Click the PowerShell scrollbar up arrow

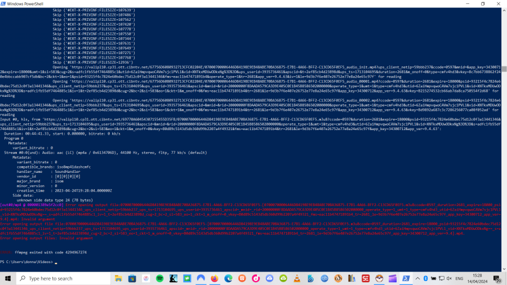click(504, 10)
